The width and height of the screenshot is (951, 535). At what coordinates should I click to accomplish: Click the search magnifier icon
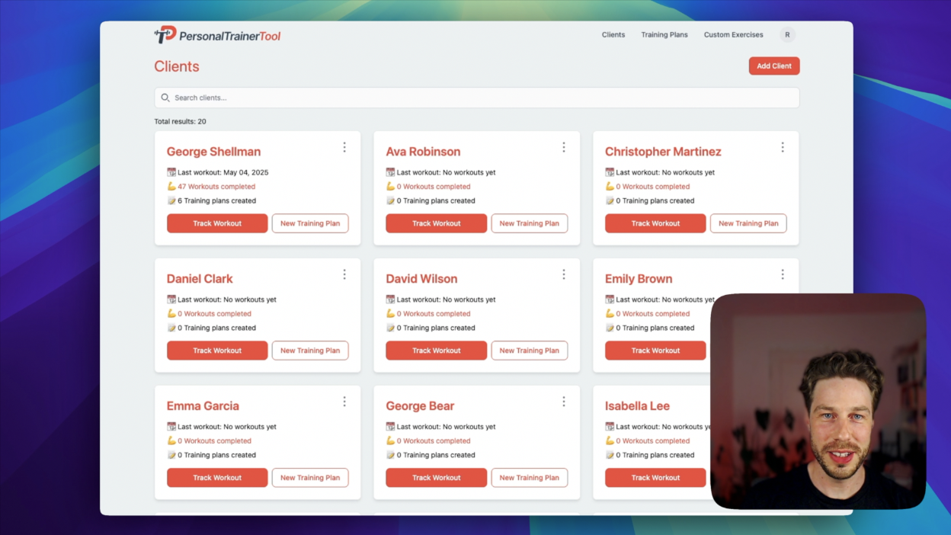165,98
